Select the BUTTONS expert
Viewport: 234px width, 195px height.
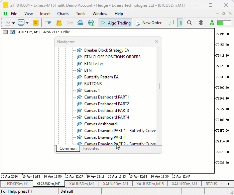click(93, 84)
